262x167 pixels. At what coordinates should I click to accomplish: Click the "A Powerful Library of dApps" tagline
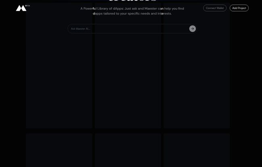coord(102,8)
